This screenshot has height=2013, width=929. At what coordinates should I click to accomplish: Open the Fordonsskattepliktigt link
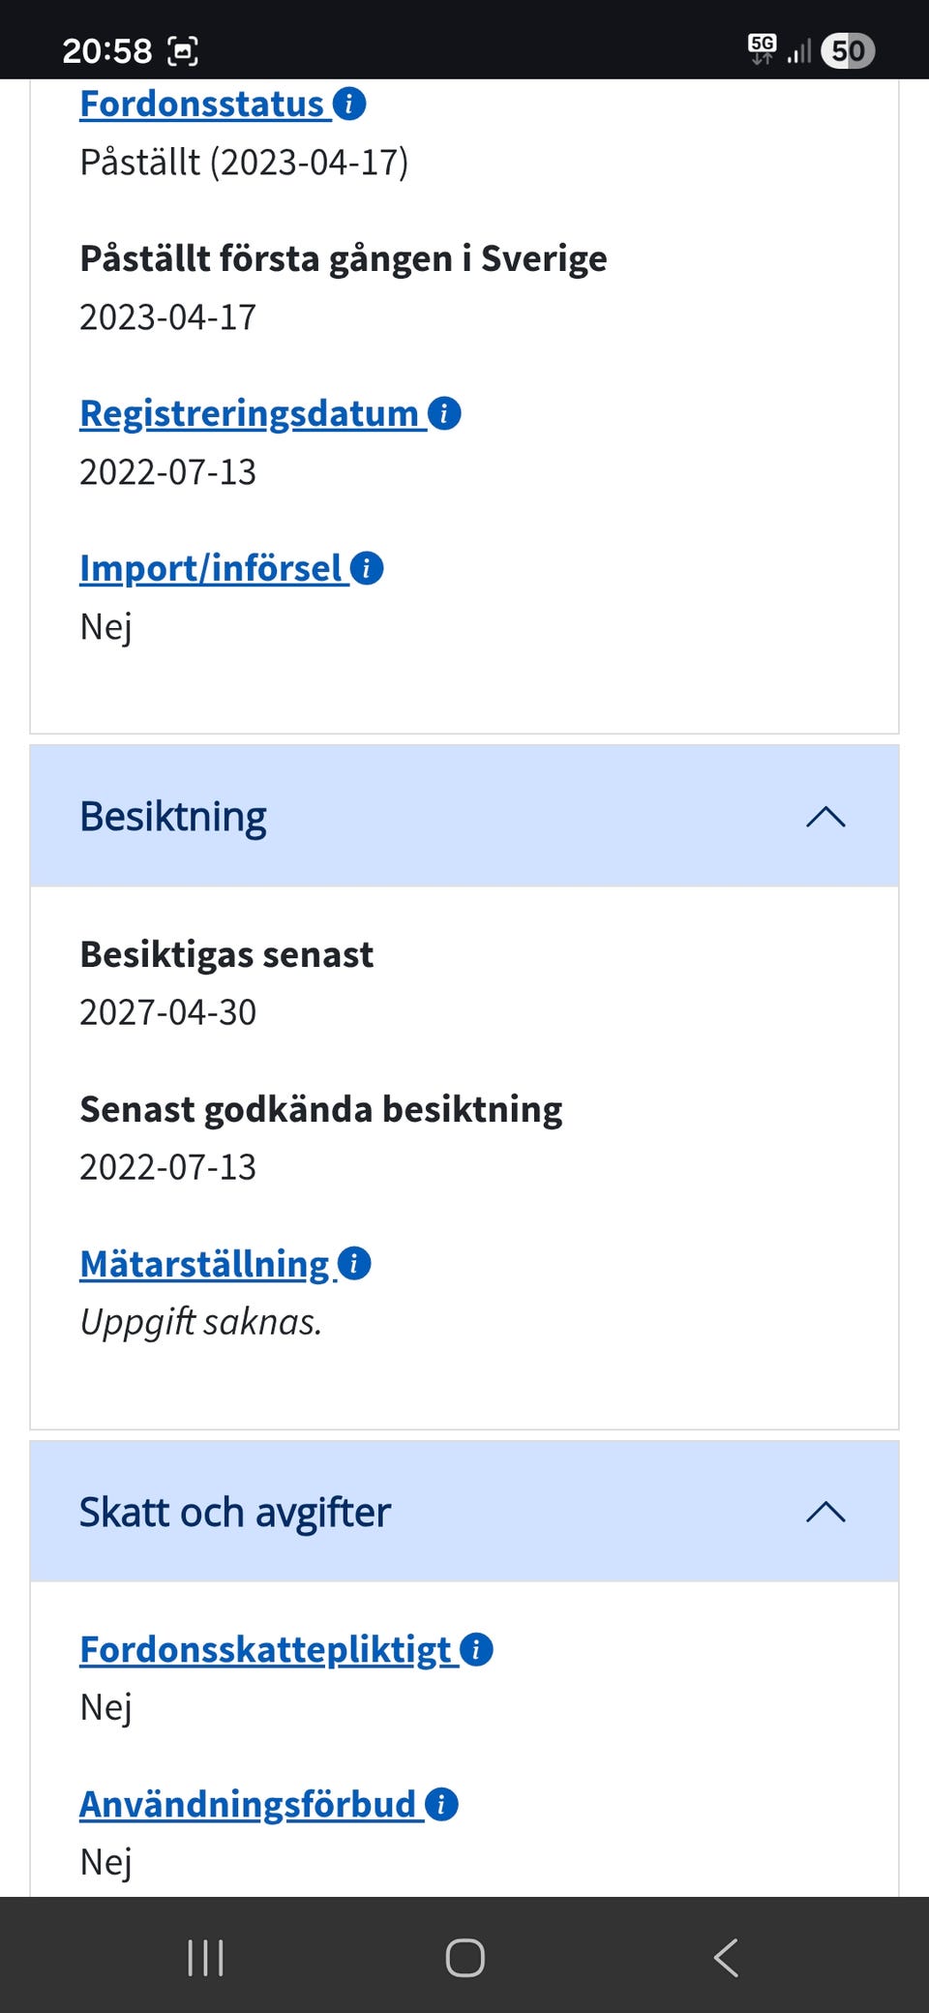(266, 1649)
